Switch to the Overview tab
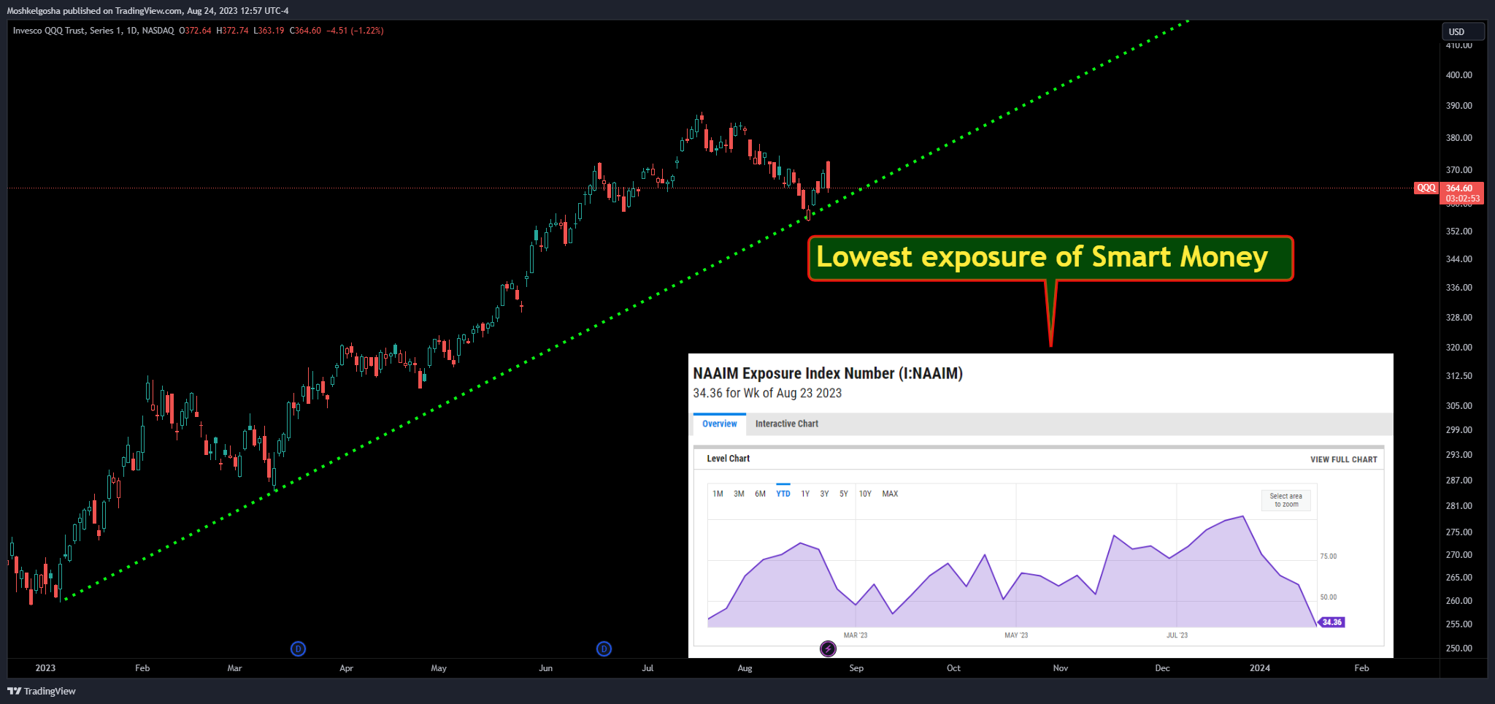Viewport: 1495px width, 704px height. [x=720, y=424]
